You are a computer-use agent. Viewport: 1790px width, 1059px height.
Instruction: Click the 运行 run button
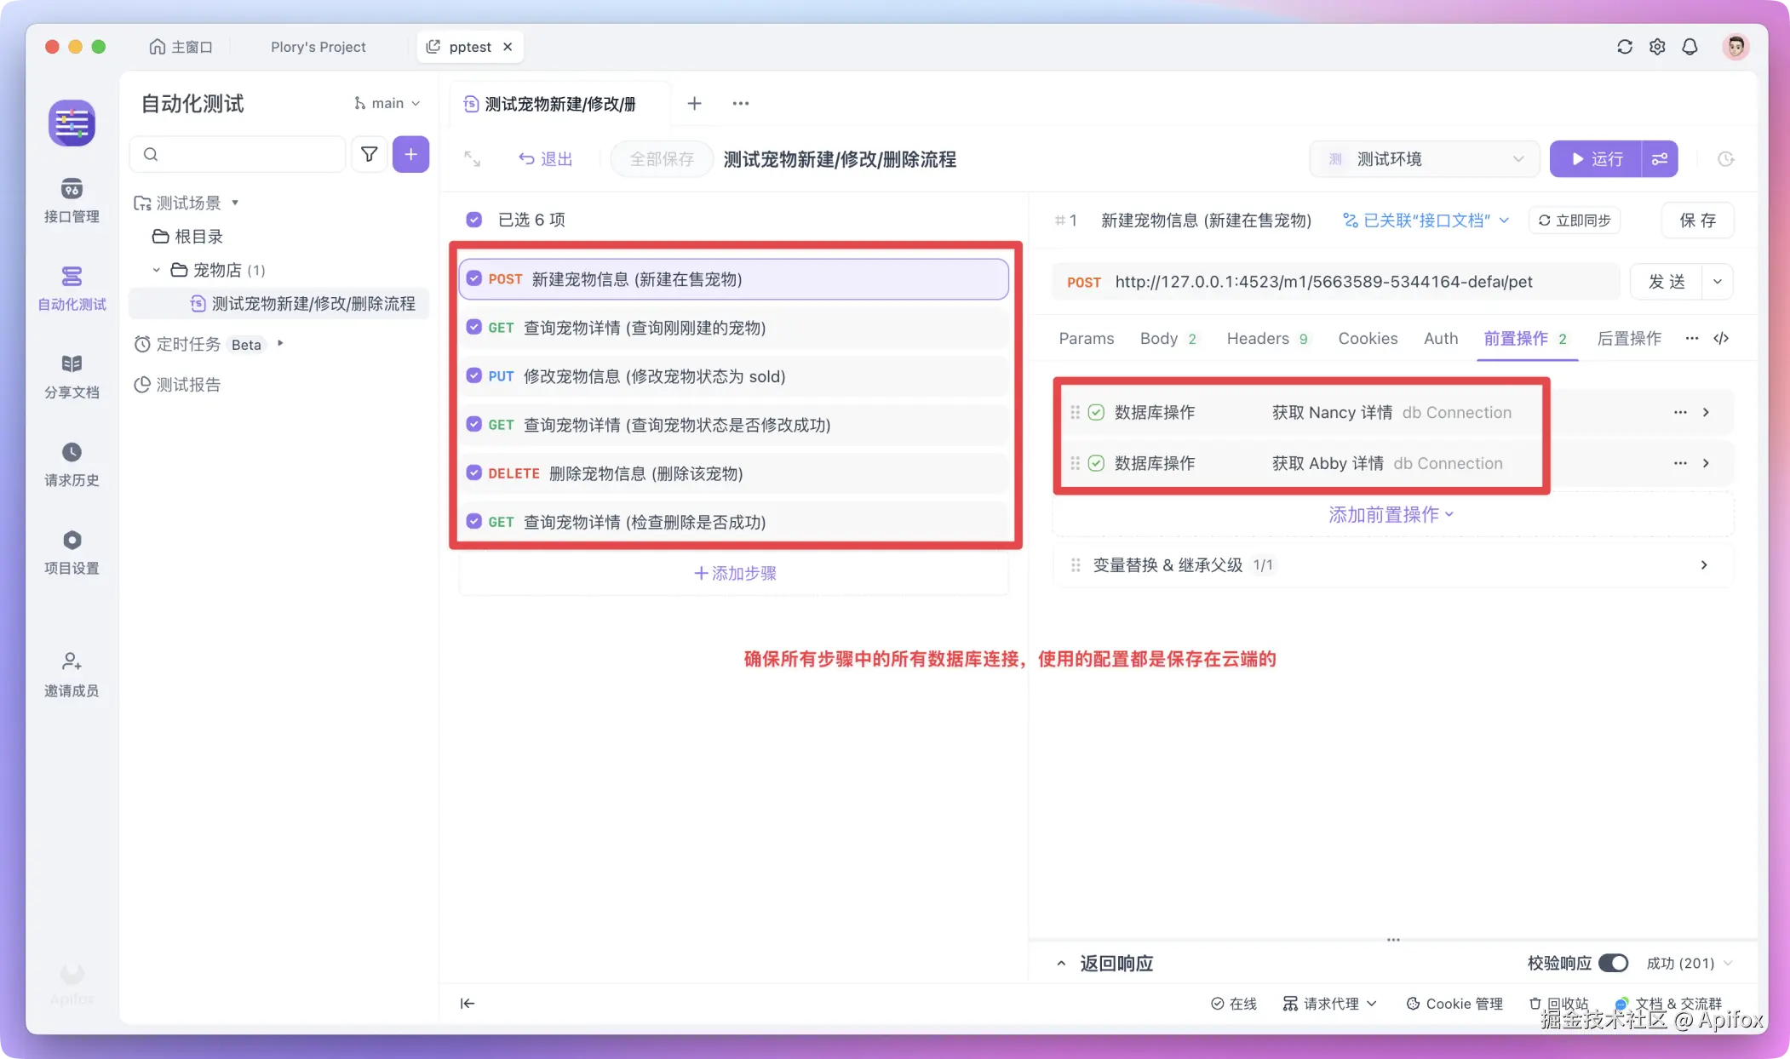click(1596, 159)
